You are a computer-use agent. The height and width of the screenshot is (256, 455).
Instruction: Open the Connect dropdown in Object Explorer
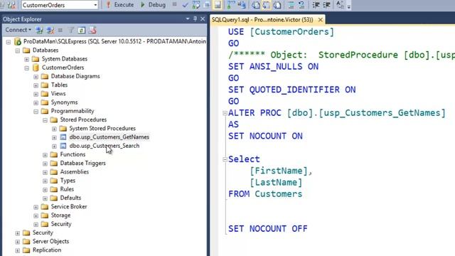[18, 30]
